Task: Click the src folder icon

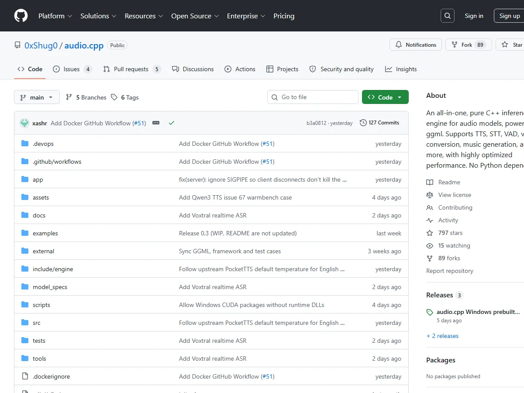Action: click(x=25, y=323)
